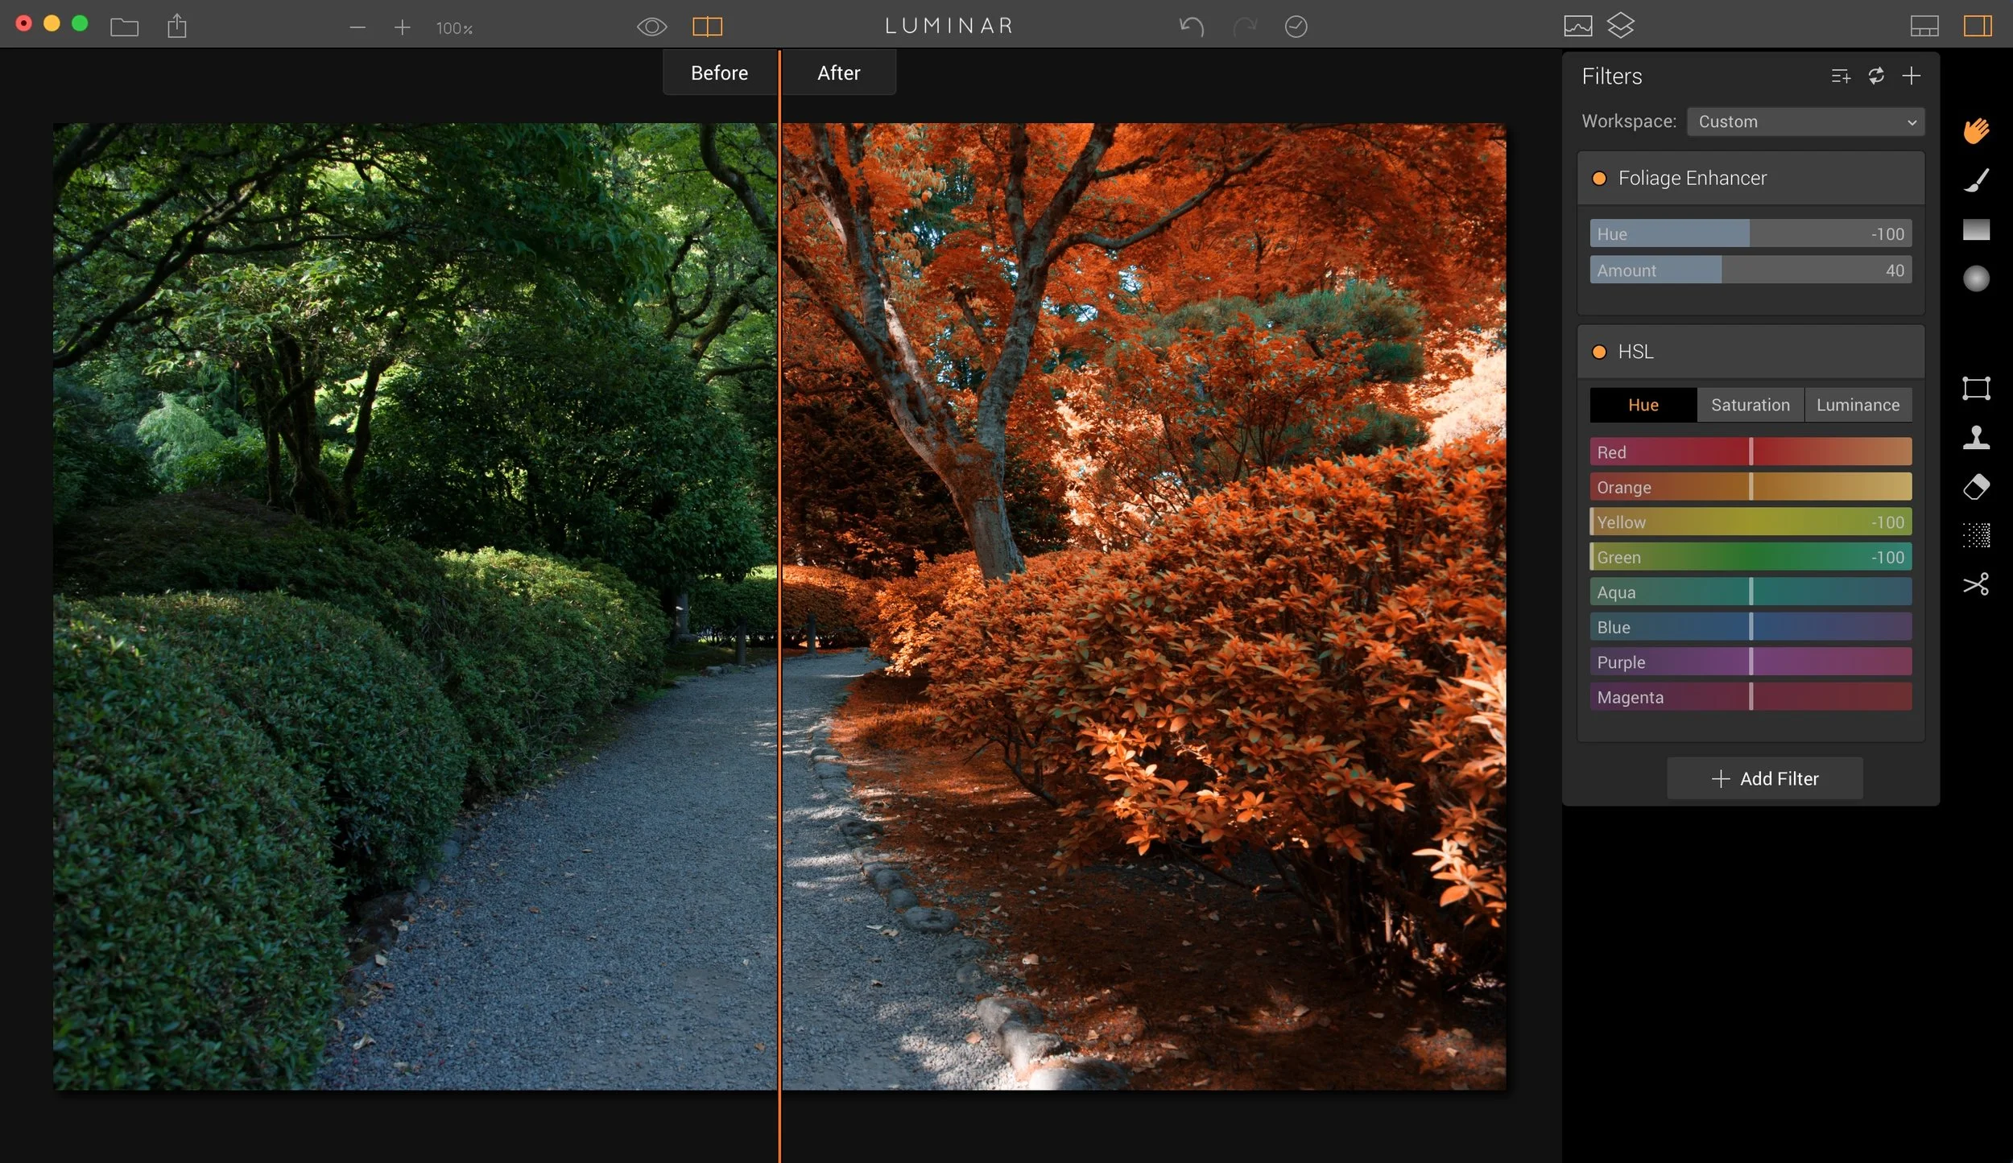Toggle the Foliage Enhancer filter on/off

pyautogui.click(x=1599, y=179)
